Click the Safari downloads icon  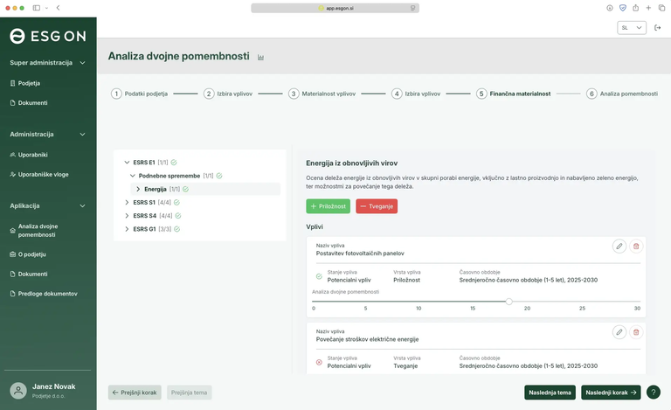click(x=609, y=8)
